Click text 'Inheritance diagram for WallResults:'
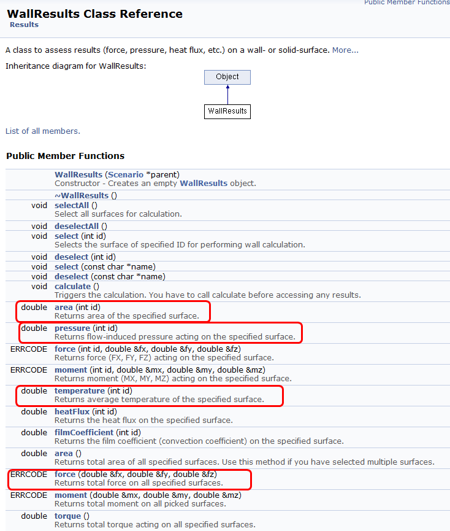Screen dimensions: 450x531 [x=76, y=66]
